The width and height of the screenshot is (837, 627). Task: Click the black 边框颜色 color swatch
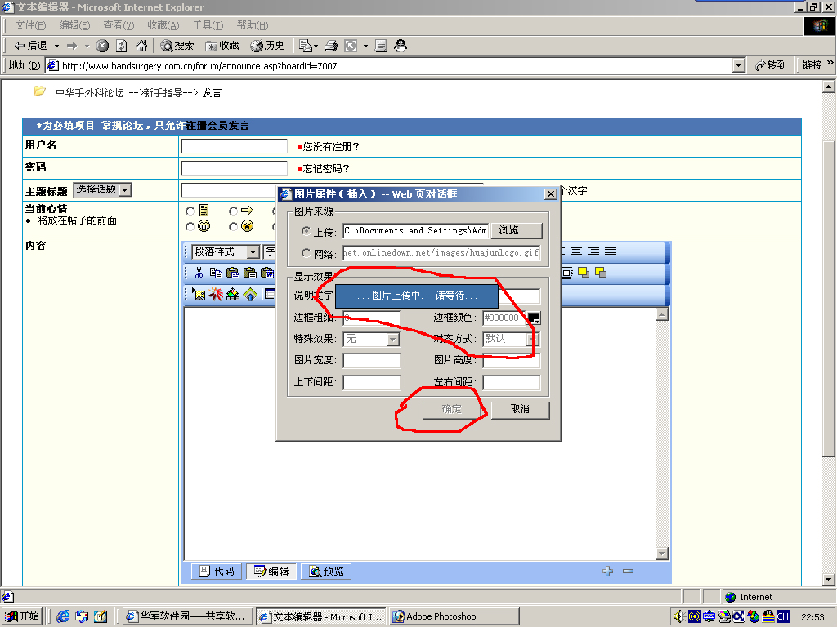click(534, 318)
